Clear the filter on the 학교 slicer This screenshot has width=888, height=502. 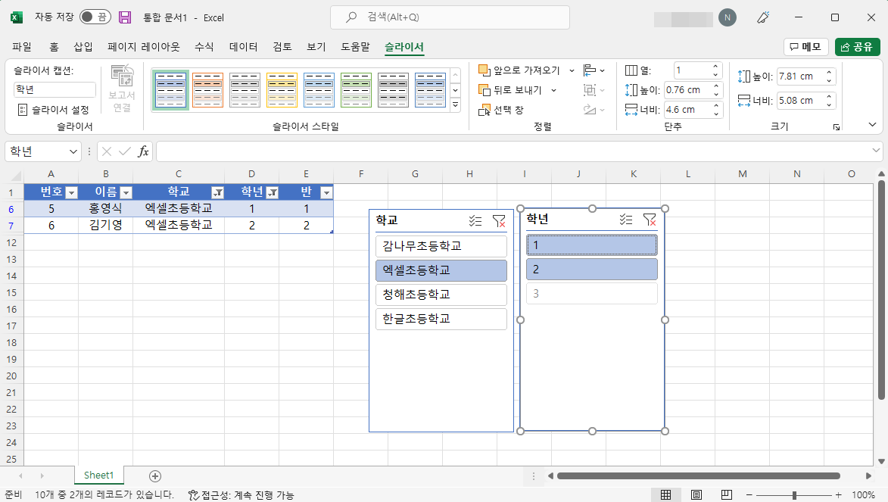pyautogui.click(x=499, y=220)
